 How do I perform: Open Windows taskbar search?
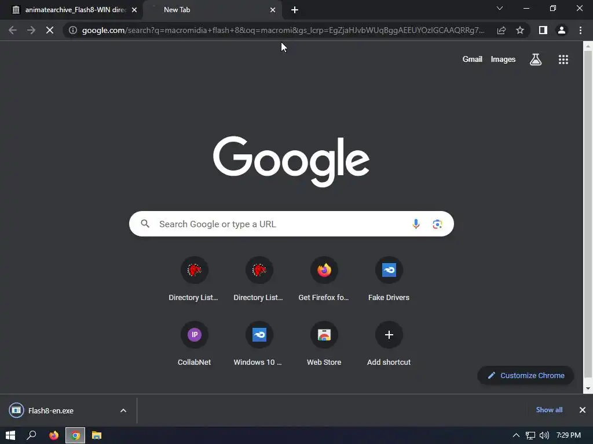click(31, 435)
